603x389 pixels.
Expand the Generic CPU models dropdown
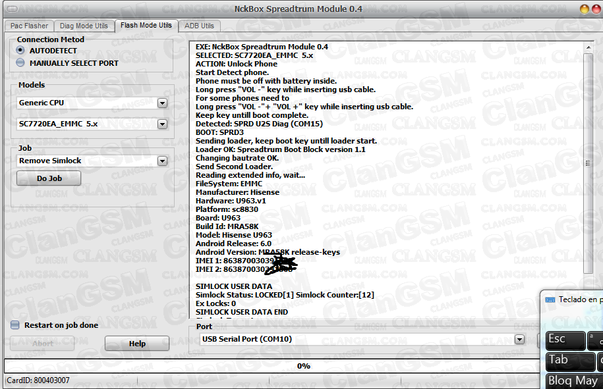tap(163, 103)
